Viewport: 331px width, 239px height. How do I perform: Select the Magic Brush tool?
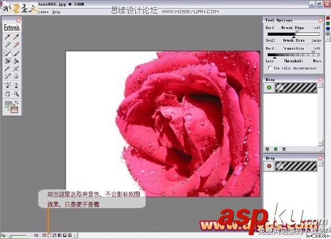coord(7,53)
